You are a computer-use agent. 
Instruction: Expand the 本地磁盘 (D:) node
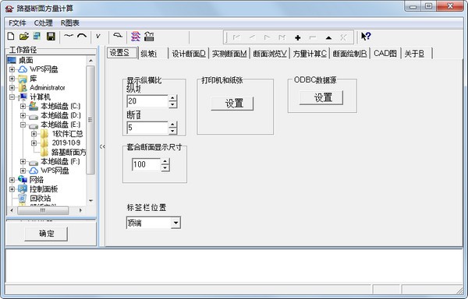(23, 115)
